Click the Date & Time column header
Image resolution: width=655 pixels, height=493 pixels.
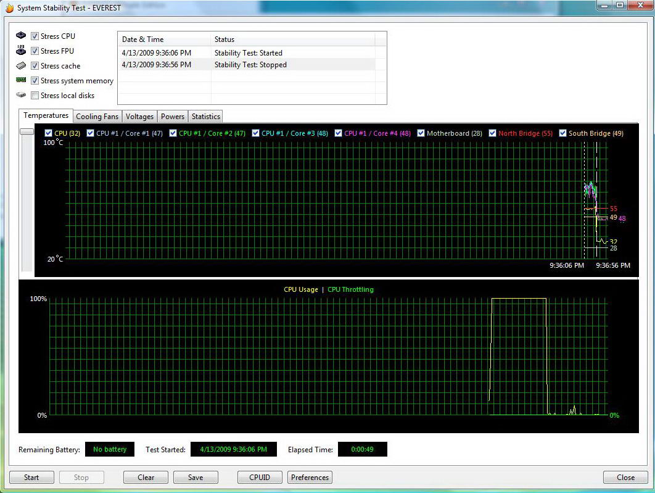point(164,39)
